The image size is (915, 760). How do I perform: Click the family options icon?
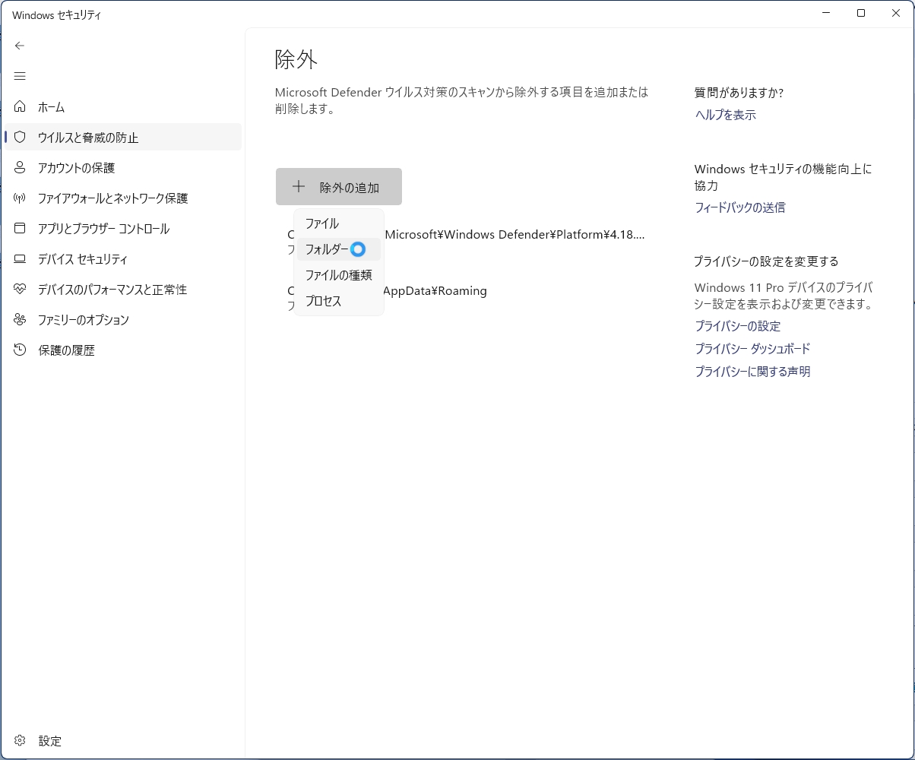21,320
